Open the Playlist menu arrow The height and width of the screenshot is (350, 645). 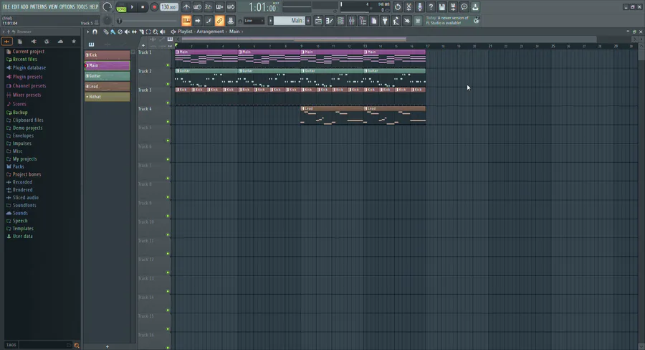coord(87,32)
